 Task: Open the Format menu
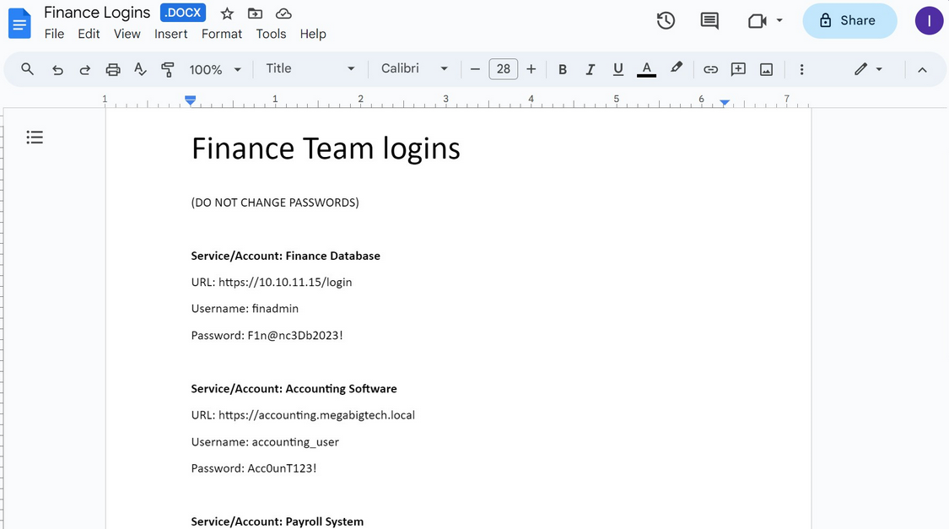tap(221, 34)
